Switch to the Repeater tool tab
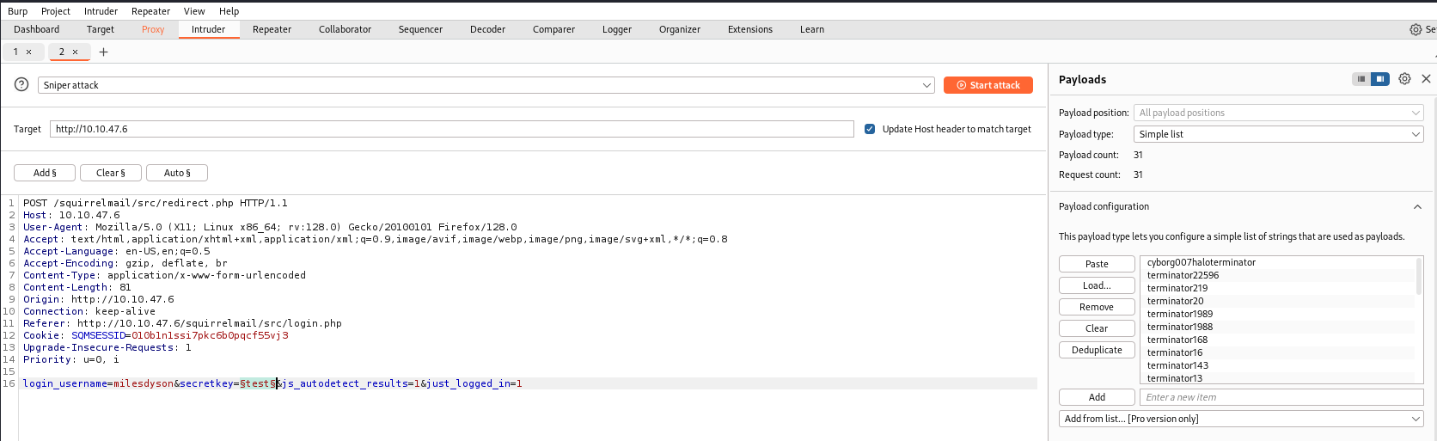1437x441 pixels. [272, 29]
